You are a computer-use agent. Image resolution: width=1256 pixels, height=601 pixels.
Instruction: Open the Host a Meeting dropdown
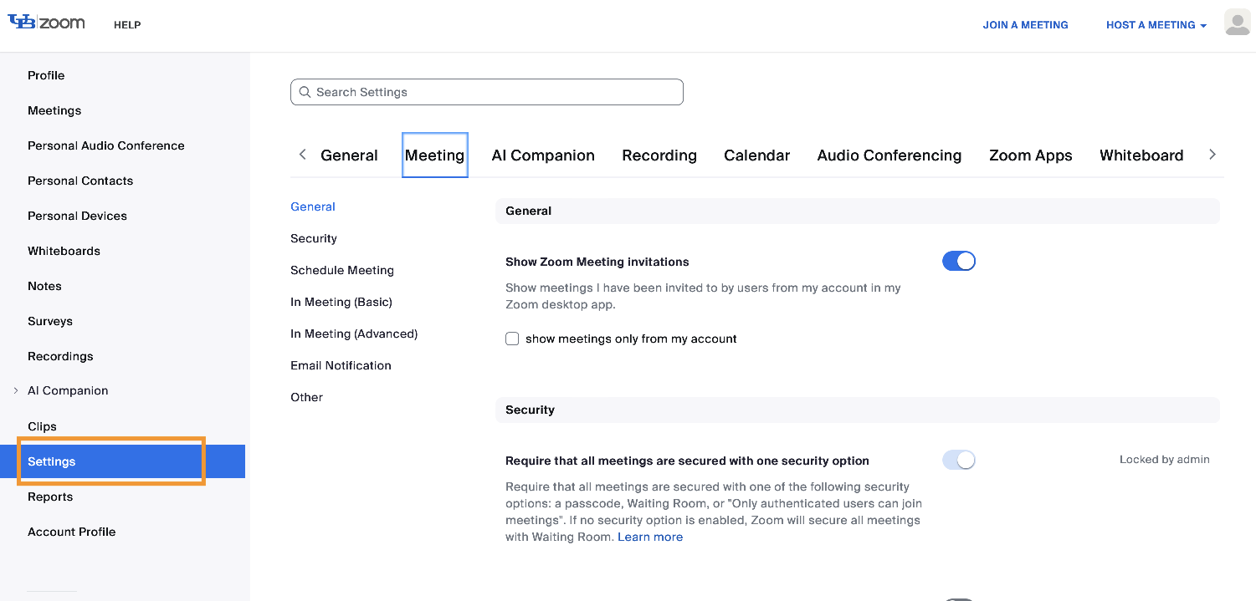coord(1156,25)
